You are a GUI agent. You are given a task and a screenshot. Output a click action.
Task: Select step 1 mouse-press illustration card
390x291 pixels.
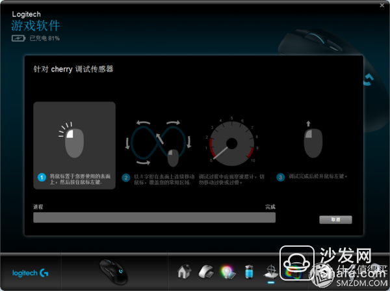[x=74, y=145]
